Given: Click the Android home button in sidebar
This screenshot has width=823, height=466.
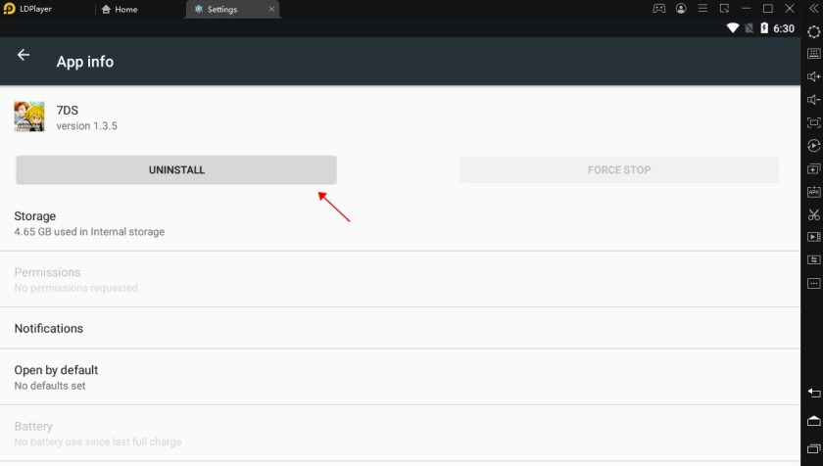Looking at the screenshot, I should point(814,420).
